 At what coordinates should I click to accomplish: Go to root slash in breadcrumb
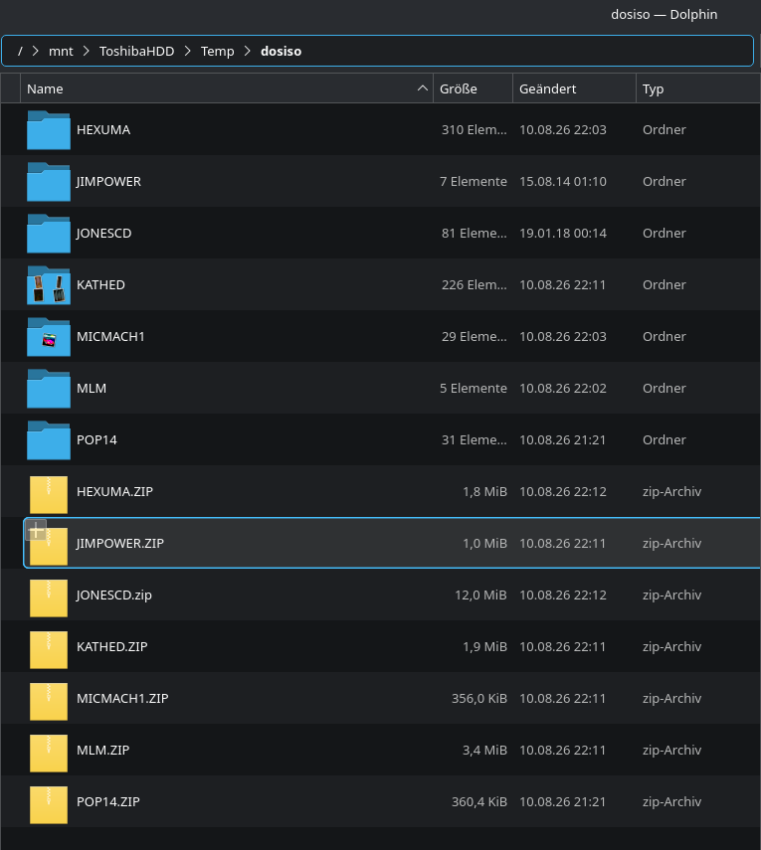20,51
